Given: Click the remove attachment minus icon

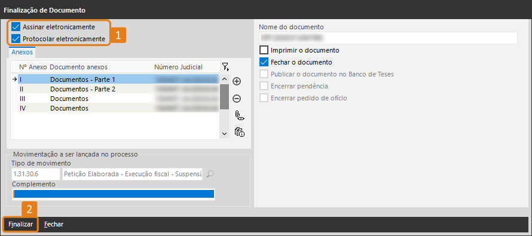Looking at the screenshot, I should [x=237, y=99].
